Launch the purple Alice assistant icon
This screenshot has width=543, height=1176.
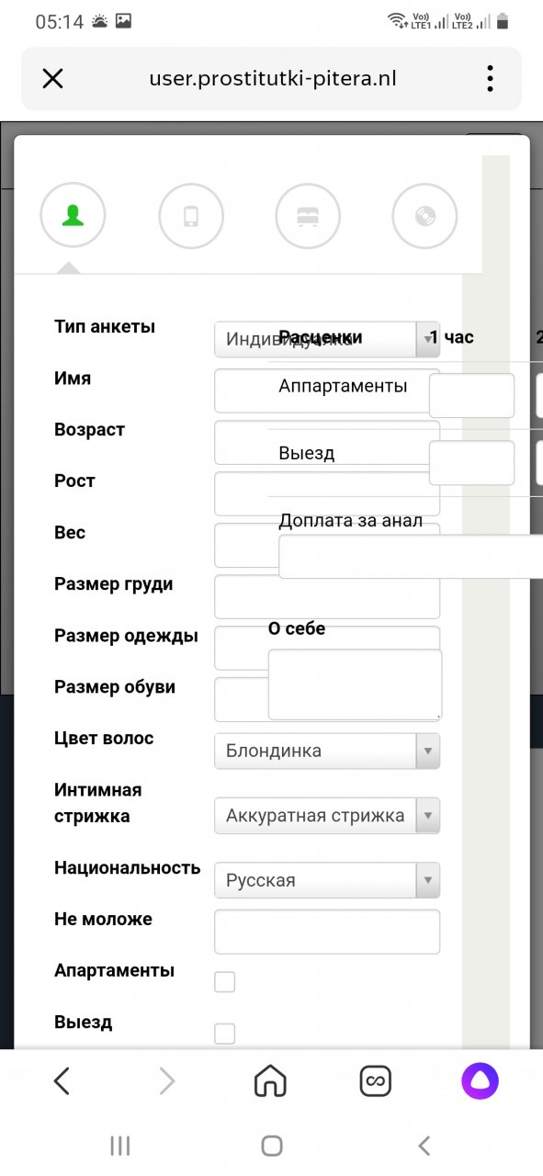(481, 1081)
